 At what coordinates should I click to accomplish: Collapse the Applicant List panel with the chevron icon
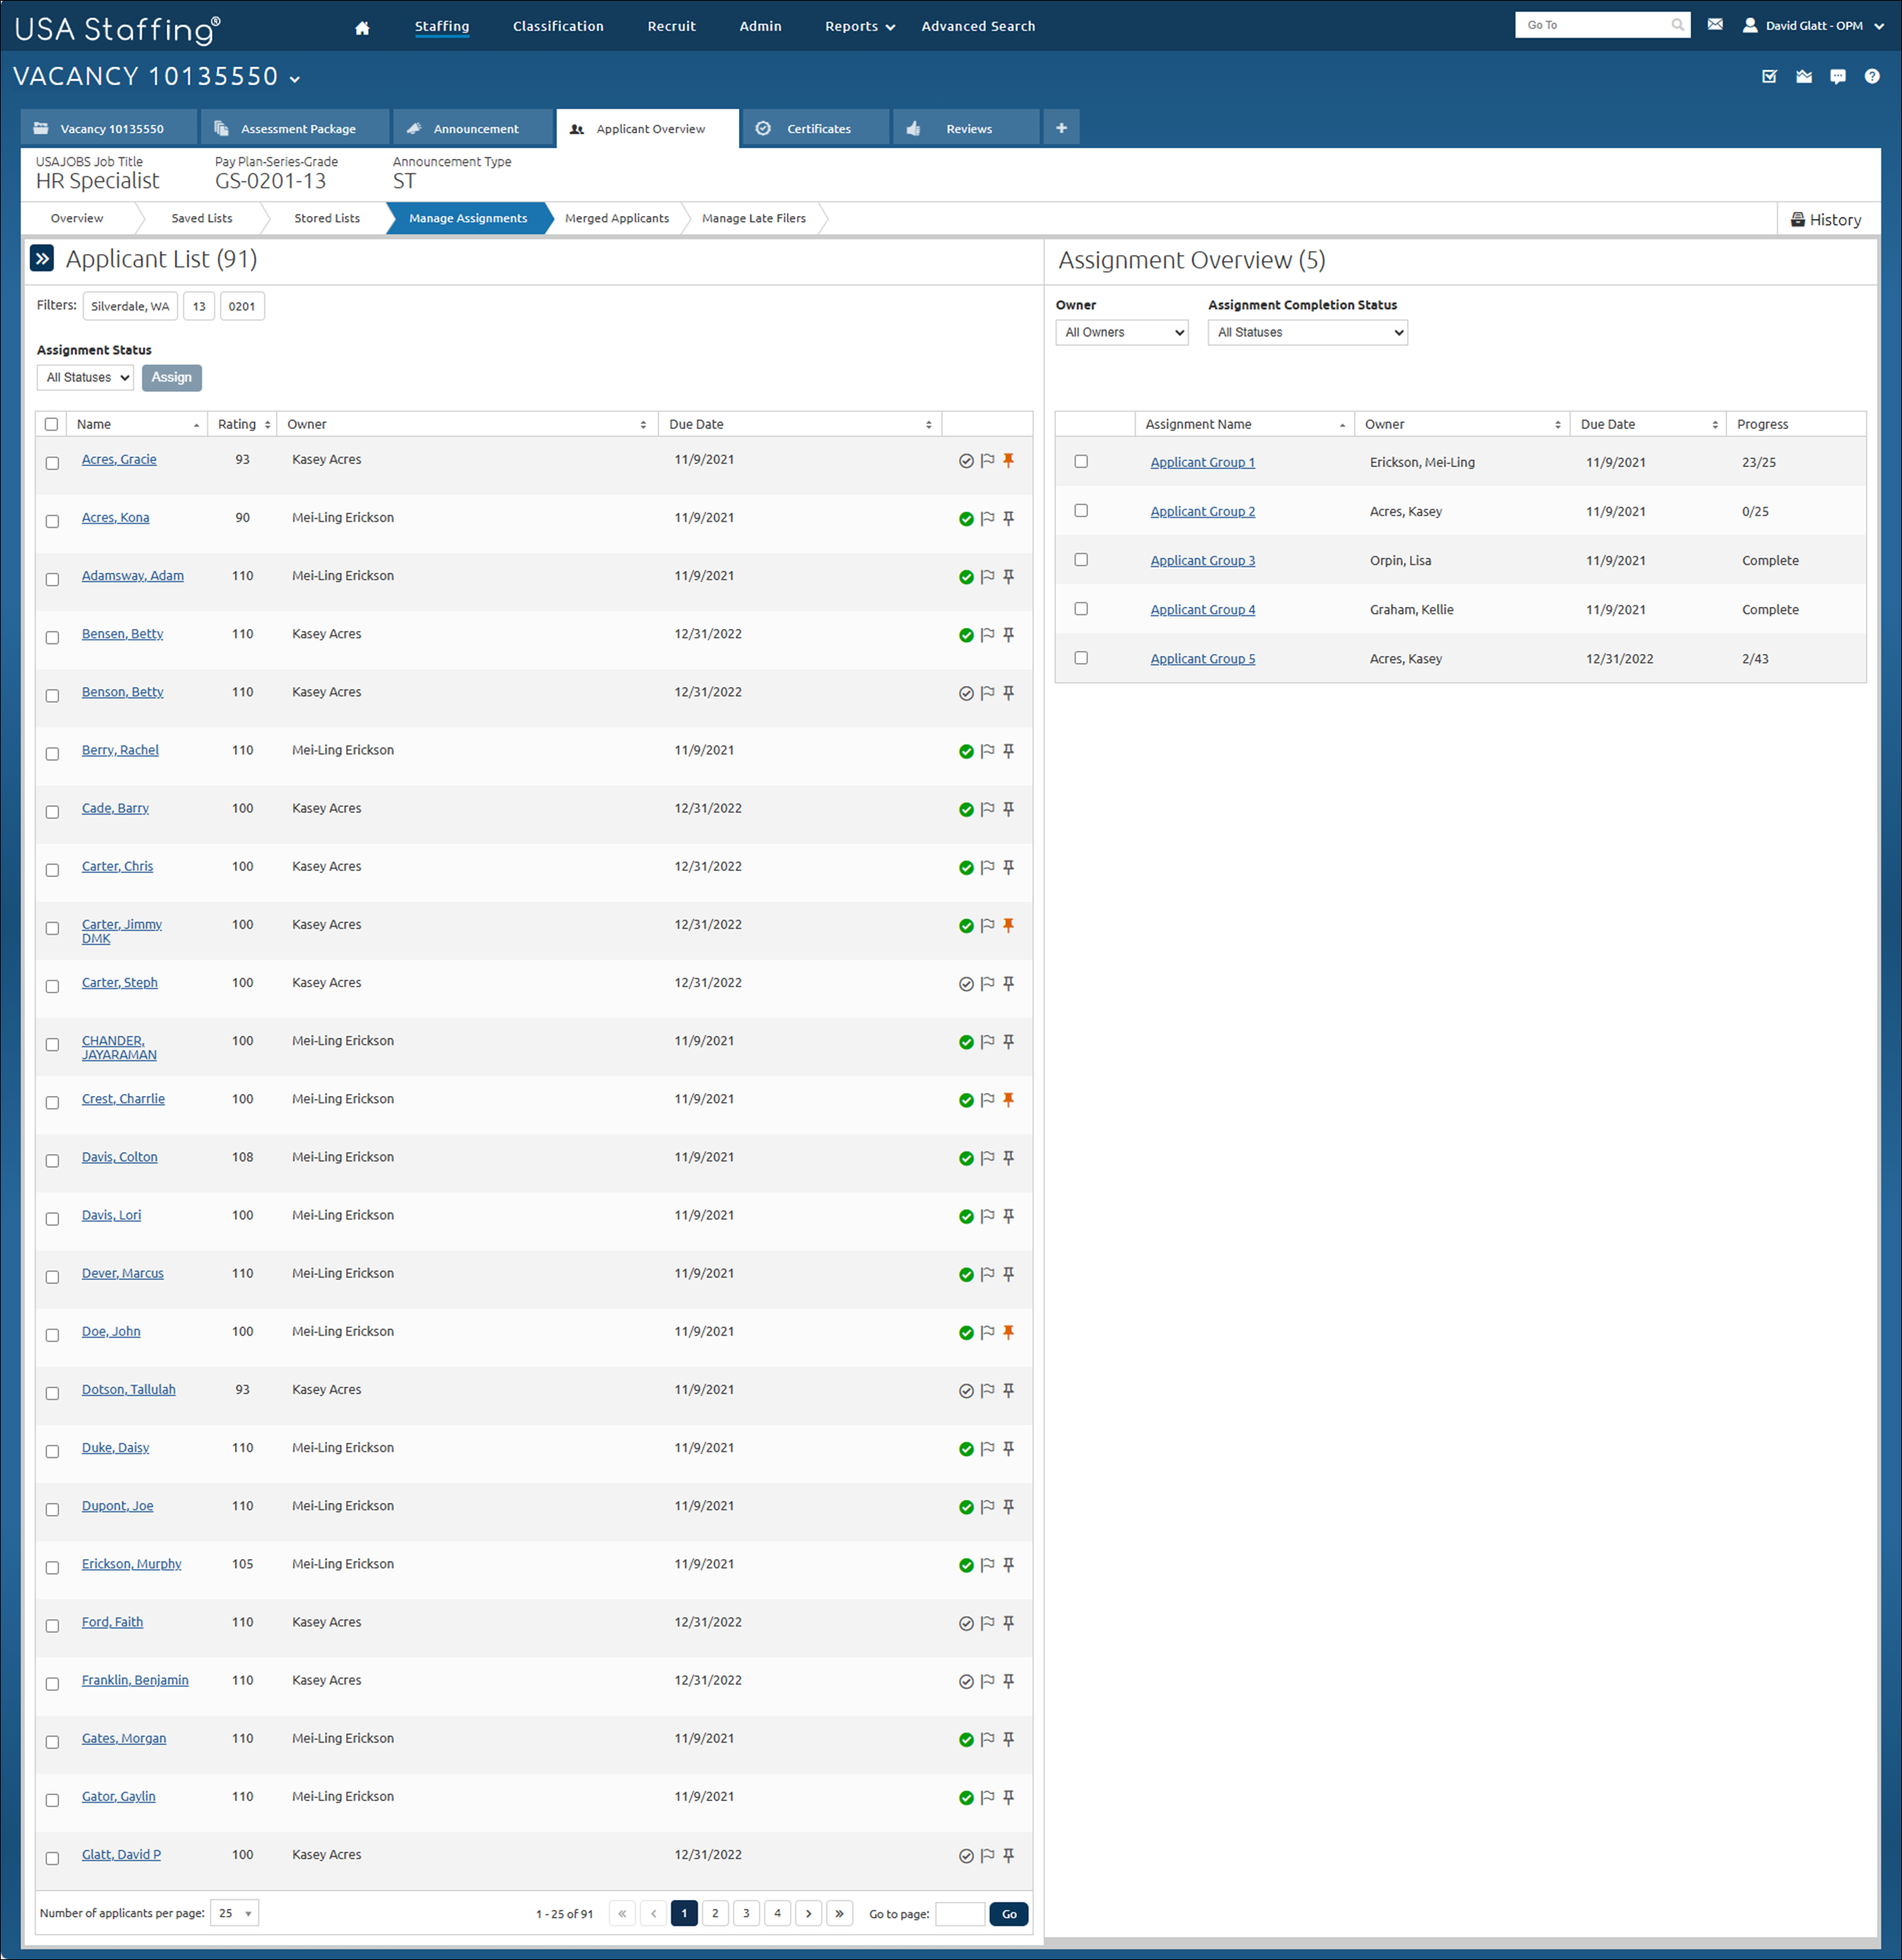(x=41, y=258)
